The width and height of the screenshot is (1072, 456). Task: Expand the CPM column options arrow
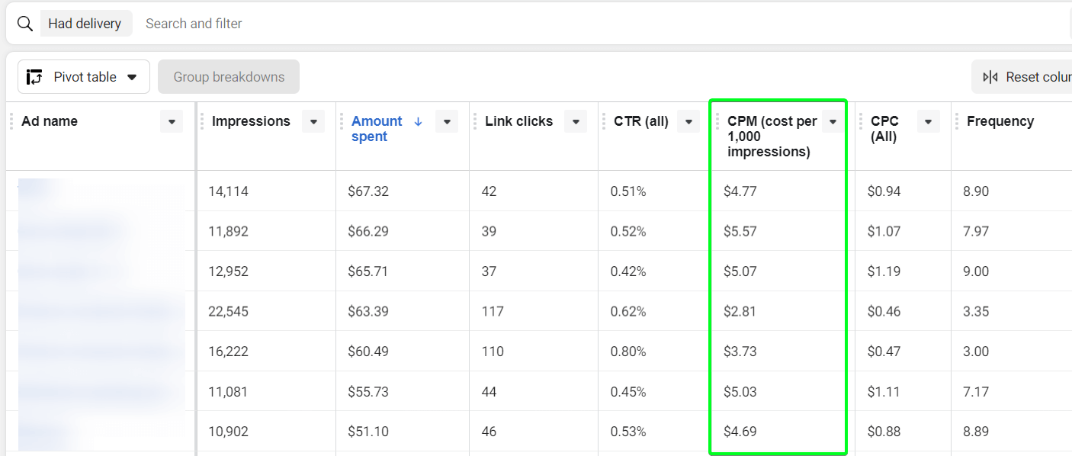(833, 121)
